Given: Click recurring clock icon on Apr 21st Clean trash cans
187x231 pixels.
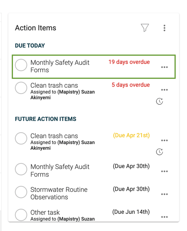Looking at the screenshot, I should click(x=159, y=152).
